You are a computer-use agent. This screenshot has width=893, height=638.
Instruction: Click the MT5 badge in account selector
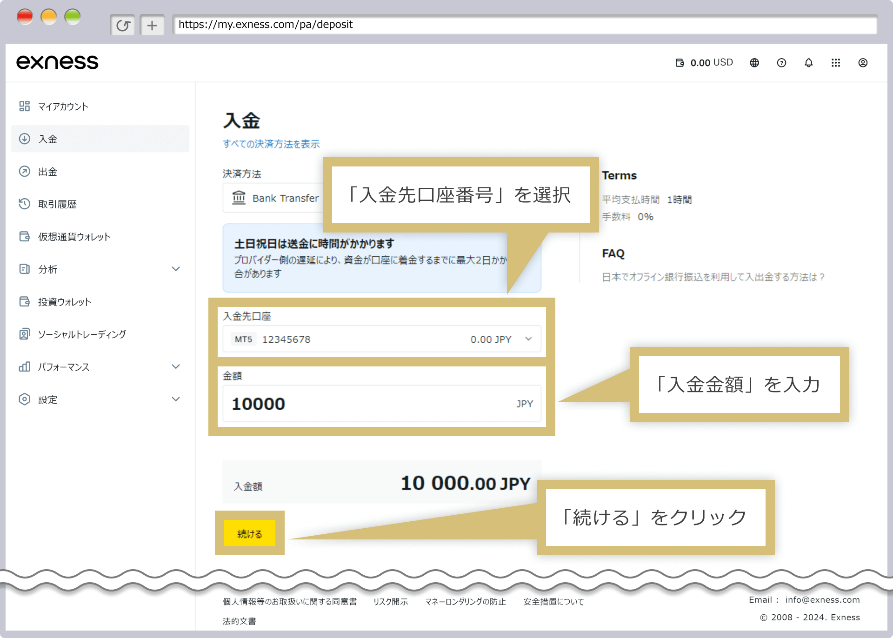244,339
